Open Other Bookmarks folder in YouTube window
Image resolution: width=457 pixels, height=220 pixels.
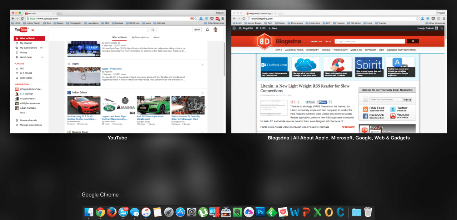pyautogui.click(x=214, y=23)
